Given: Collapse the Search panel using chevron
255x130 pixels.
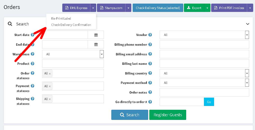Looking at the screenshot, I should [x=247, y=24].
